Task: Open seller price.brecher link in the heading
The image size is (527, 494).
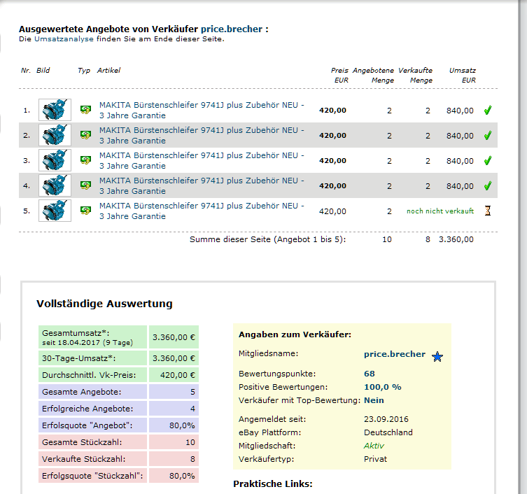Action: point(231,29)
